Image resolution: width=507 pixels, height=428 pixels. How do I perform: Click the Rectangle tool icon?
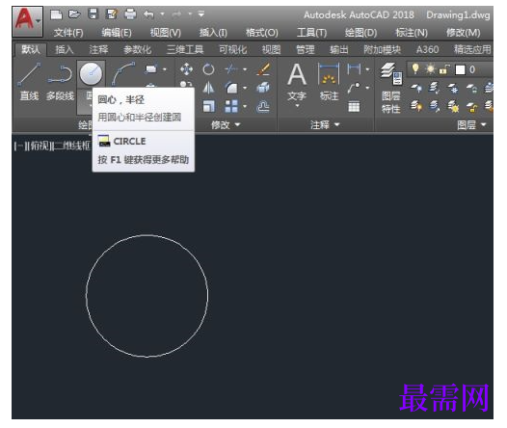tap(150, 68)
